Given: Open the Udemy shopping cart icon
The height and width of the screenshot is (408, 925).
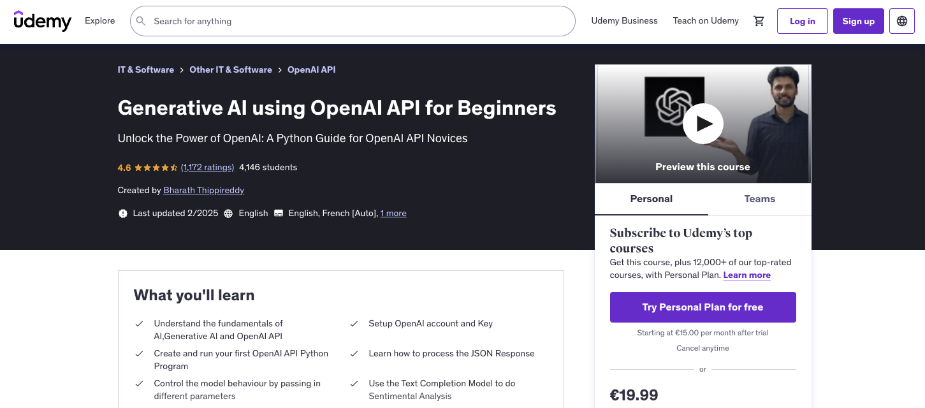Looking at the screenshot, I should coord(759,20).
